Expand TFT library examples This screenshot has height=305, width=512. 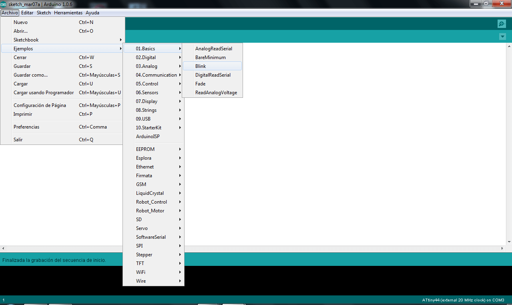[x=153, y=263]
